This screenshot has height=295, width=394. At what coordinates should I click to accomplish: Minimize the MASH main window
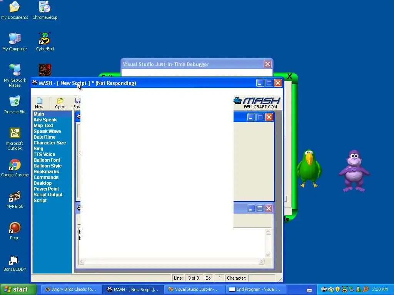pos(260,83)
